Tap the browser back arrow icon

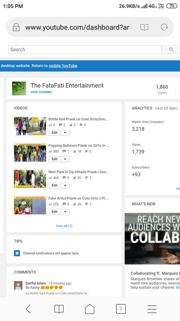[x=28, y=309]
